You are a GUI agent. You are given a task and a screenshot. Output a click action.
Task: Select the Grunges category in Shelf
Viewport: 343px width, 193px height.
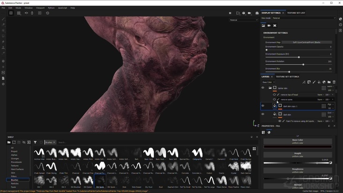[x=15, y=158]
